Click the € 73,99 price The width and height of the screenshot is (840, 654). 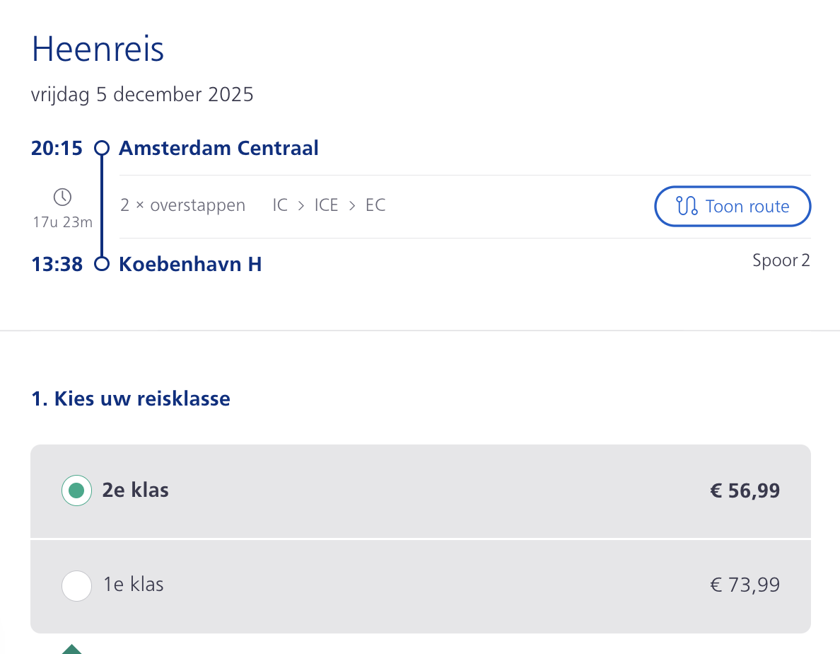click(x=745, y=585)
